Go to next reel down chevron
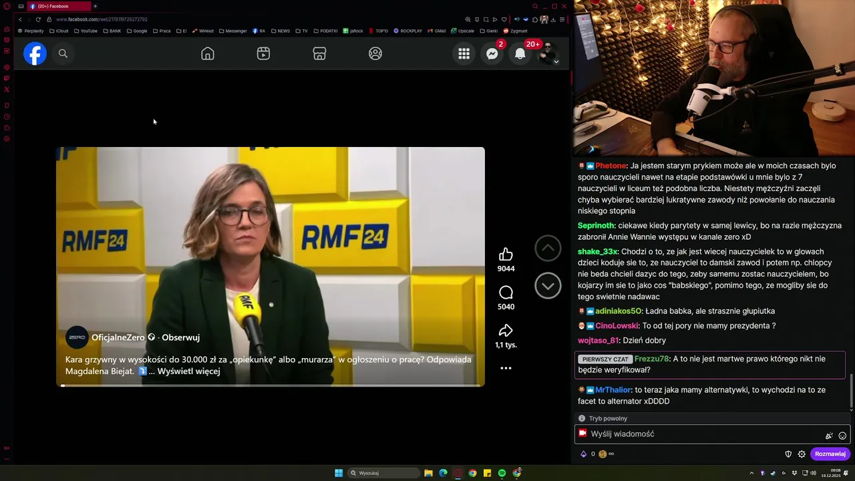The image size is (855, 481). 548,286
